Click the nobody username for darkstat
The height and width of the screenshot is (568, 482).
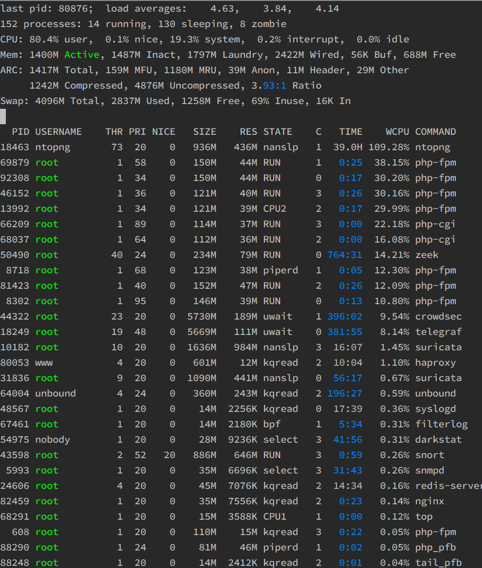tap(53, 440)
